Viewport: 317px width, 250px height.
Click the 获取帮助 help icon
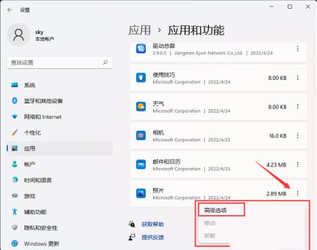(x=132, y=224)
